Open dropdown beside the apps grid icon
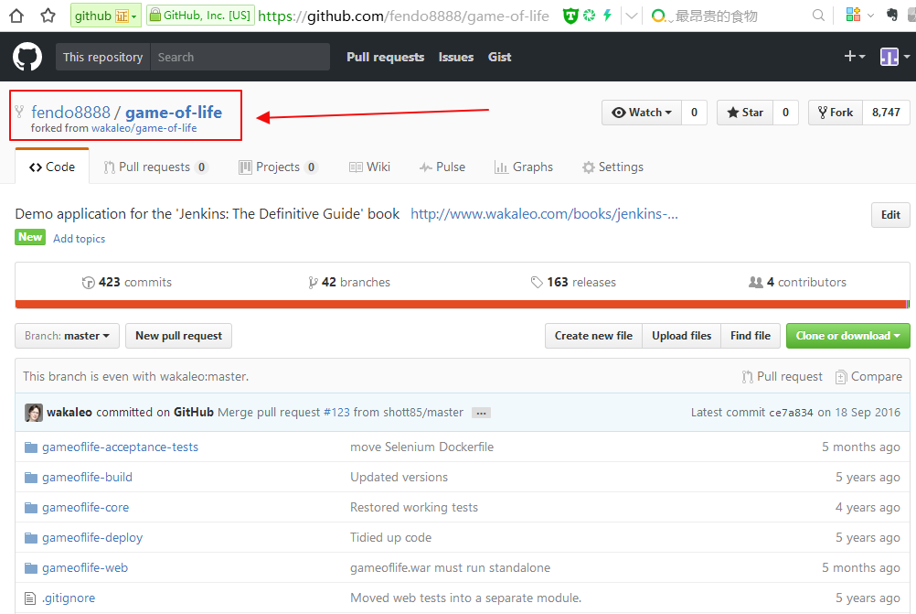Image resolution: width=916 pixels, height=614 pixels. [x=870, y=16]
